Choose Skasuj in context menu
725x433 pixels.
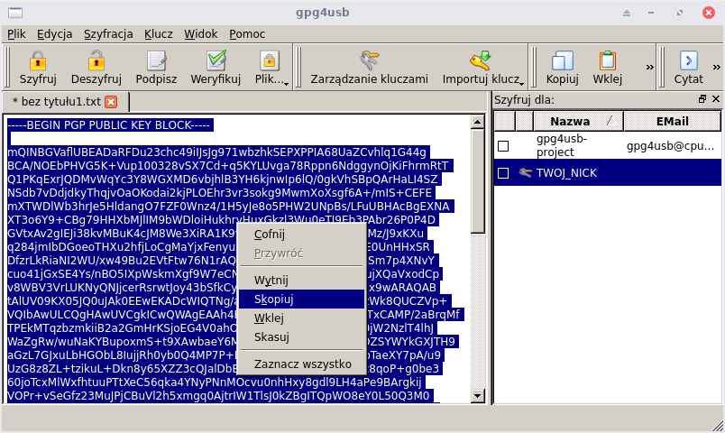click(301, 337)
